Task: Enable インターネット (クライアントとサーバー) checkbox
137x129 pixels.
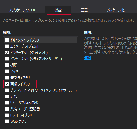Action: 7,59
